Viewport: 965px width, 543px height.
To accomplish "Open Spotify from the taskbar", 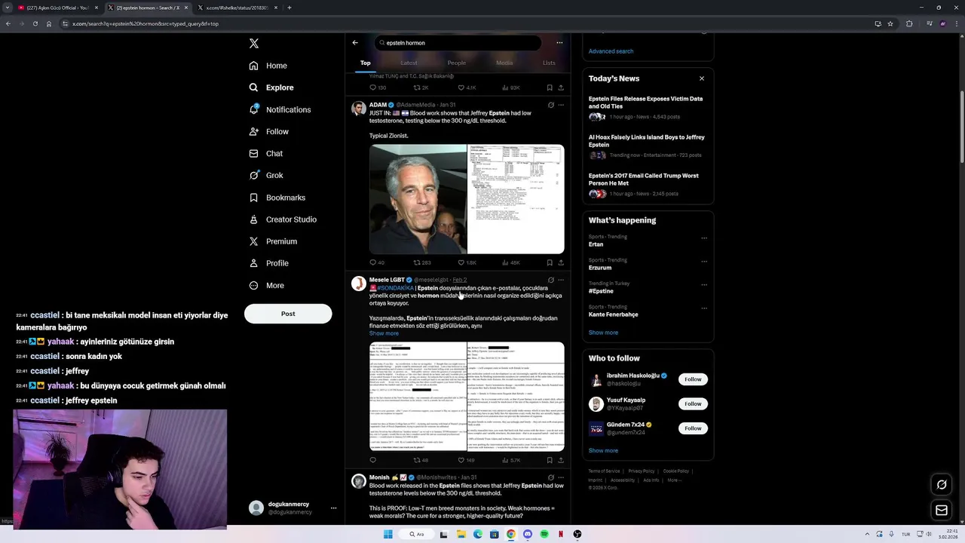I will pyautogui.click(x=544, y=534).
